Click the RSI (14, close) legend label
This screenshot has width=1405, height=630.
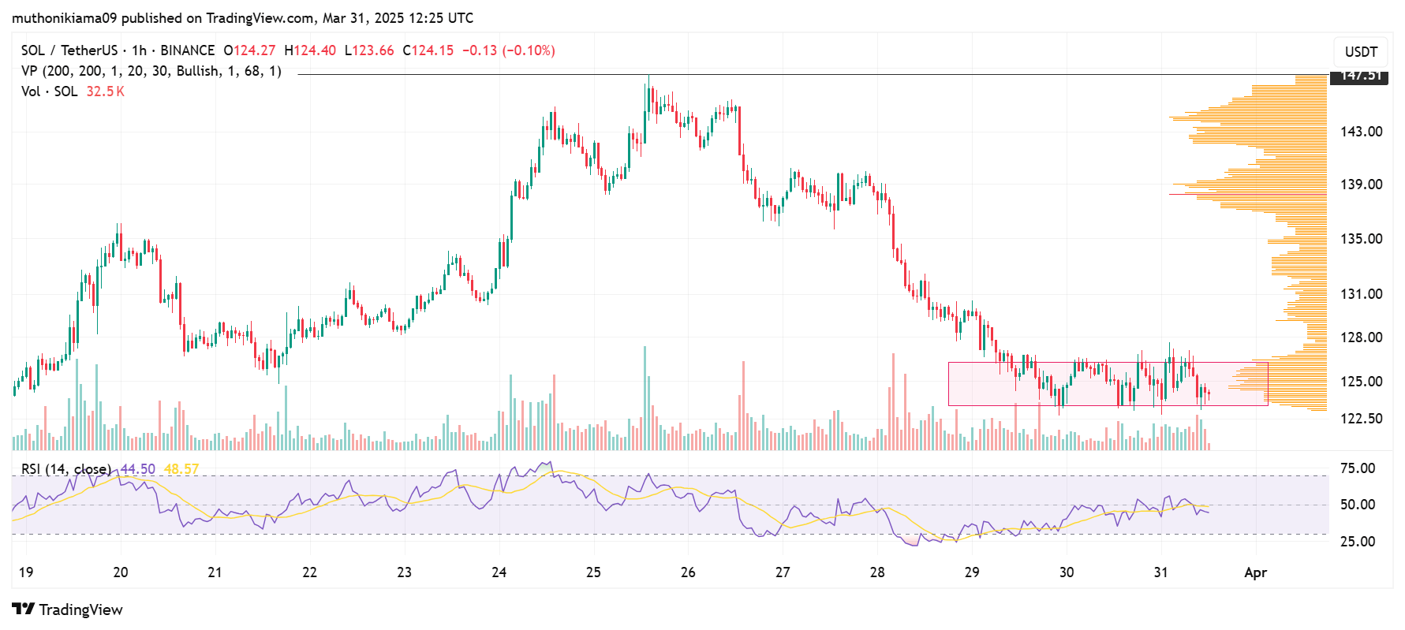[66, 469]
